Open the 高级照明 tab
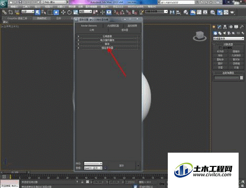Screen dimensions: 246x188 coord(132,26)
